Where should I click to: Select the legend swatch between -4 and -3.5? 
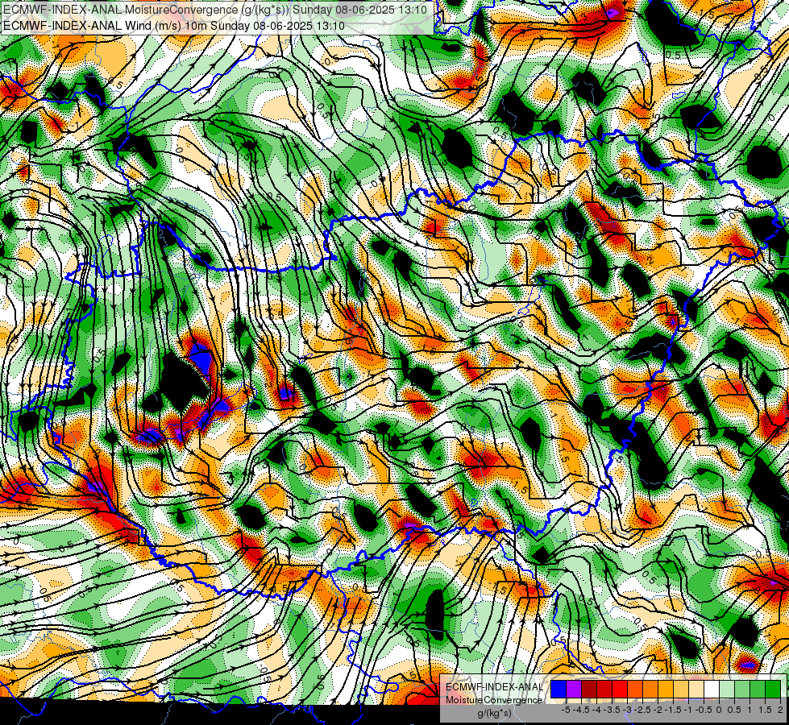[604, 690]
